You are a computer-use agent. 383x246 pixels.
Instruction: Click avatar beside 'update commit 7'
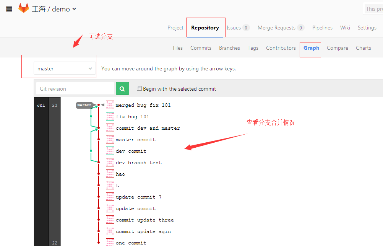click(110, 197)
